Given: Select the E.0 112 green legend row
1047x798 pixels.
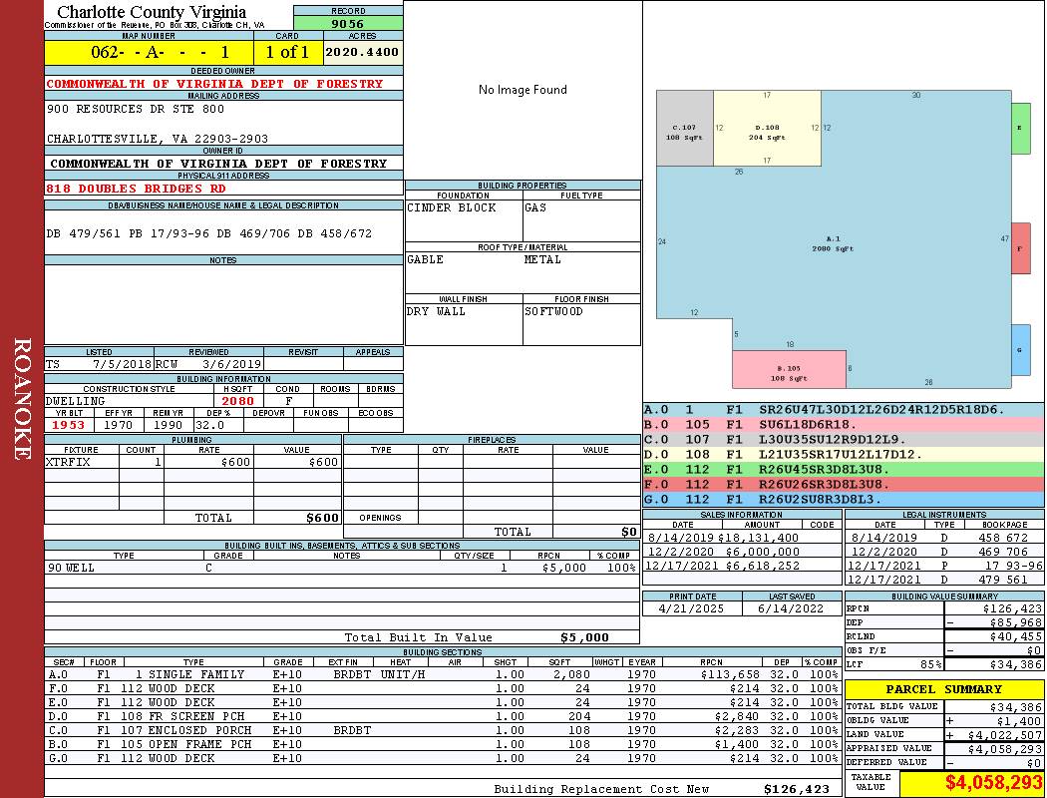Looking at the screenshot, I should (x=844, y=470).
